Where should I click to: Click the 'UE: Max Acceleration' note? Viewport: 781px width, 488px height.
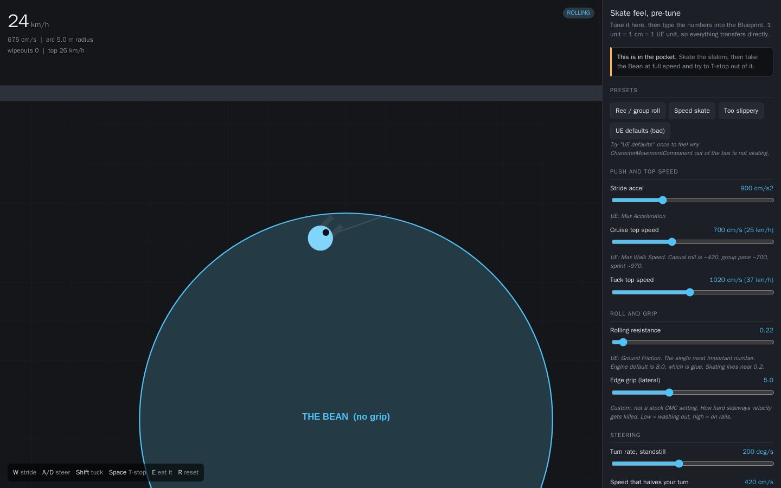[x=638, y=216]
